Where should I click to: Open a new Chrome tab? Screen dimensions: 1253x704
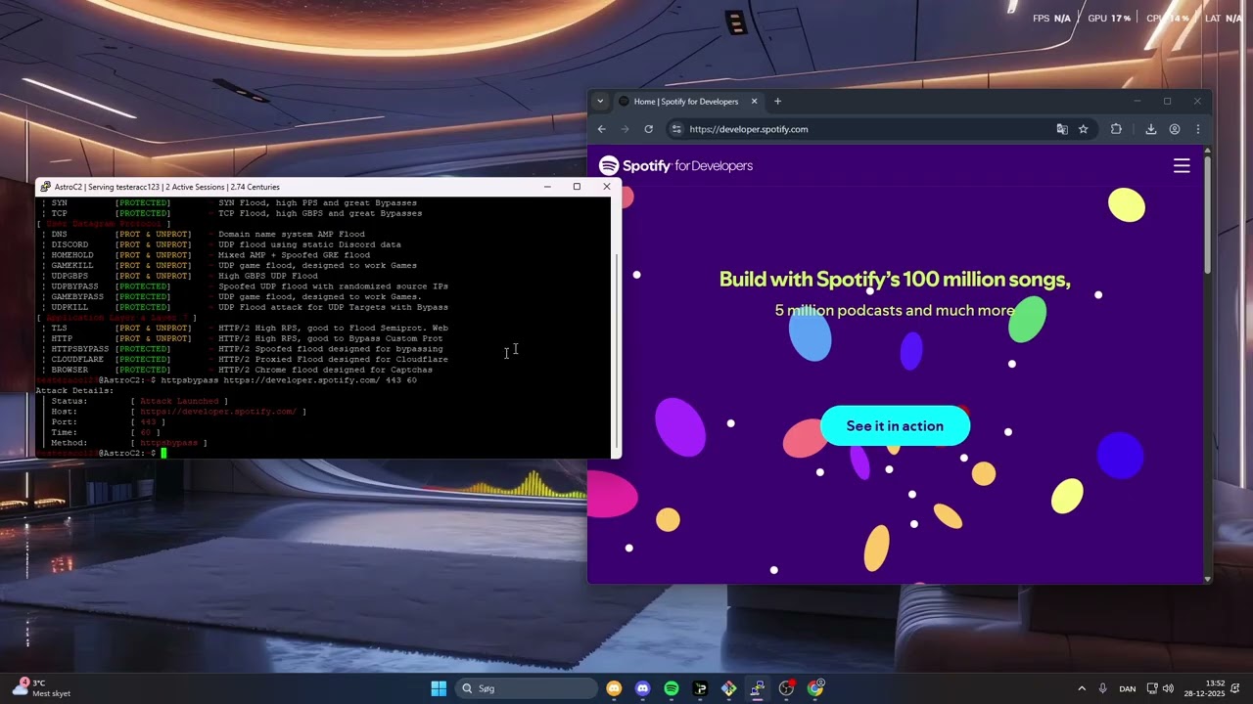coord(778,102)
